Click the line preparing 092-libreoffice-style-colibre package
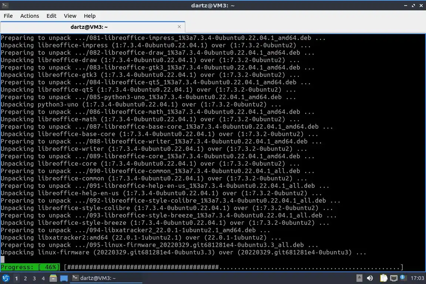The width and height of the screenshot is (426, 284). [170, 200]
